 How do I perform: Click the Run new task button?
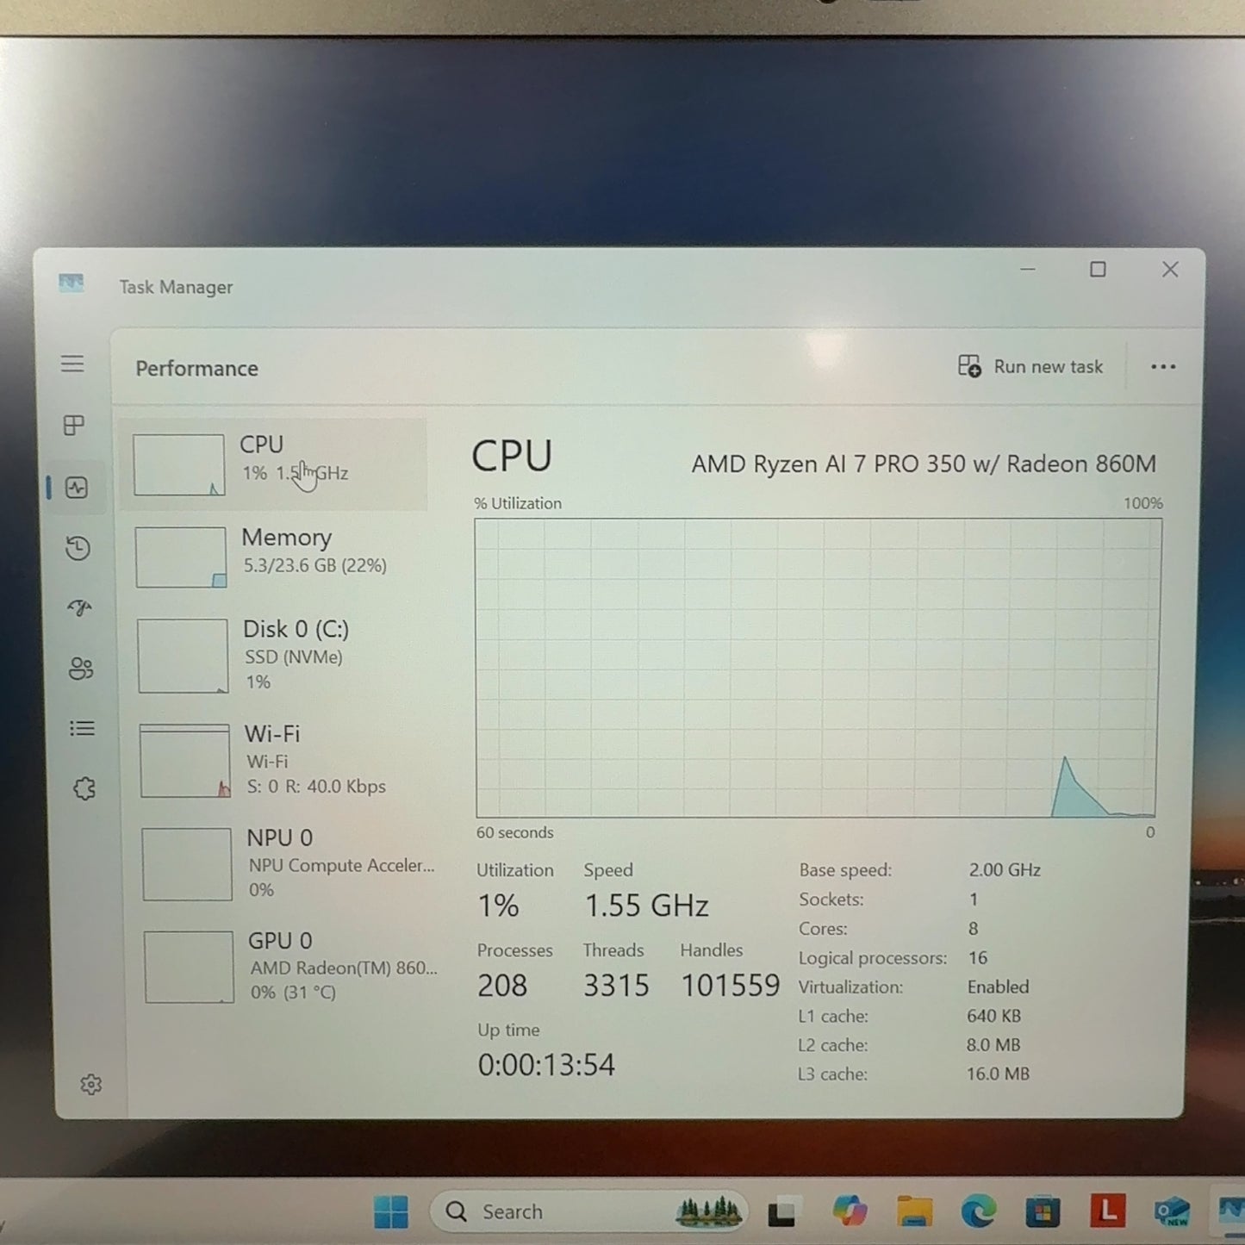pyautogui.click(x=1030, y=367)
